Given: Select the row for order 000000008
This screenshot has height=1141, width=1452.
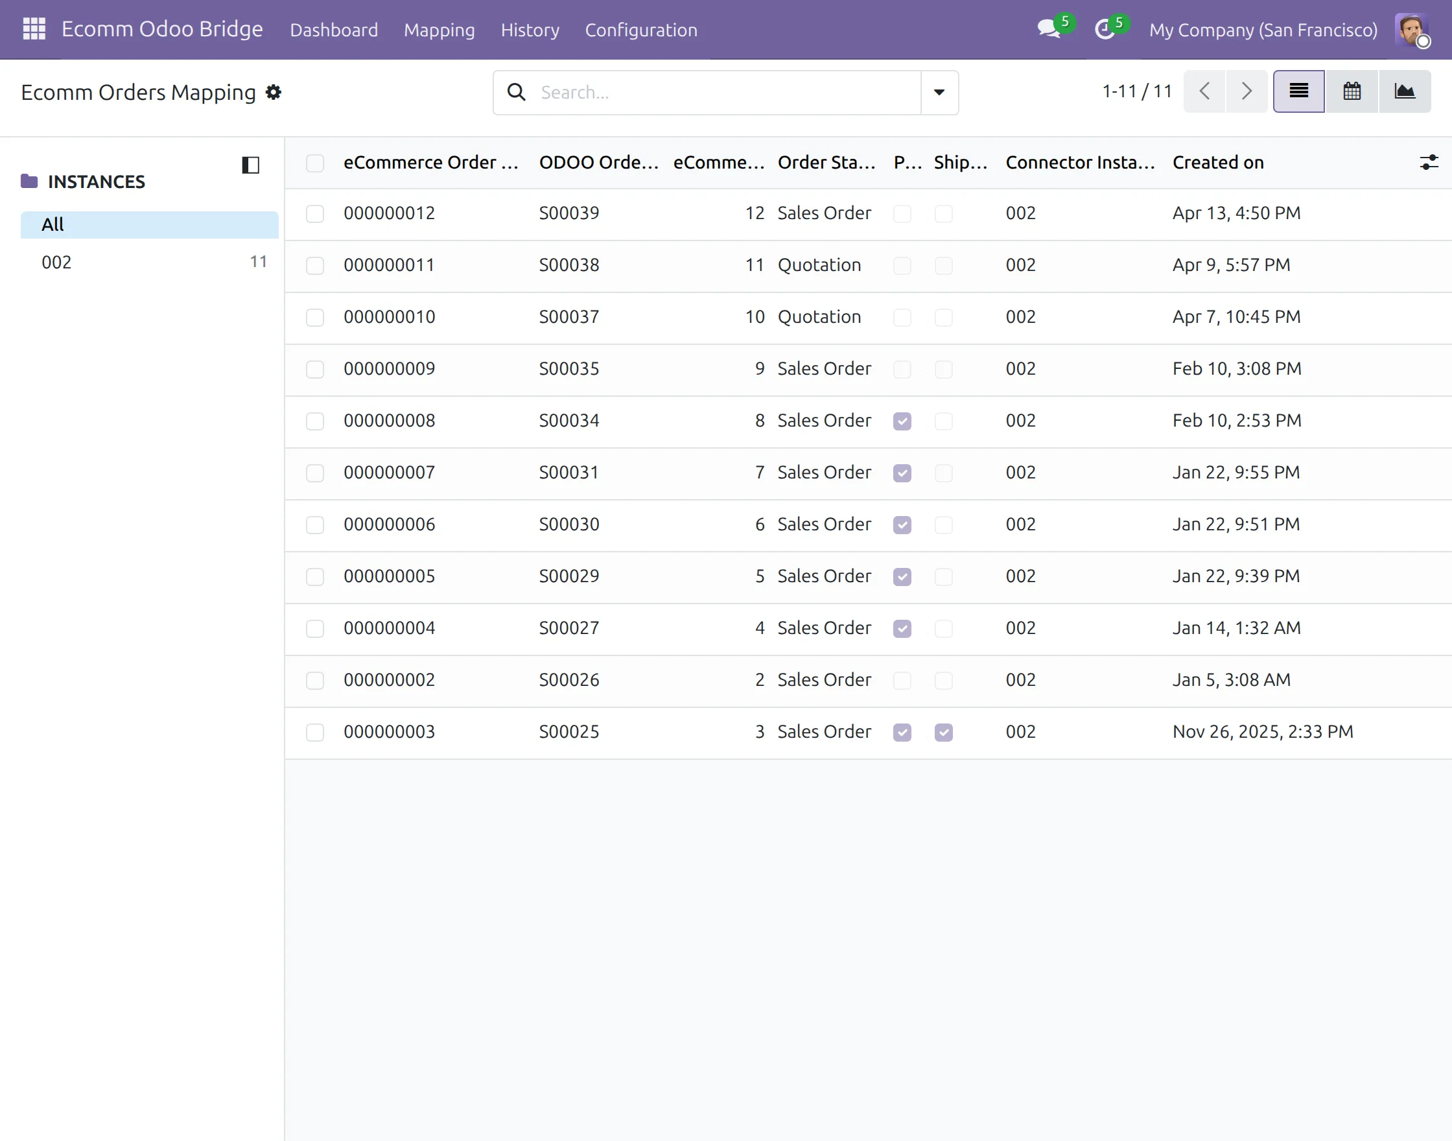Looking at the screenshot, I should (x=314, y=421).
